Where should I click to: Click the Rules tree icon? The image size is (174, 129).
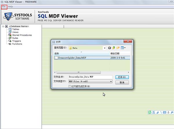click(x=10, y=38)
